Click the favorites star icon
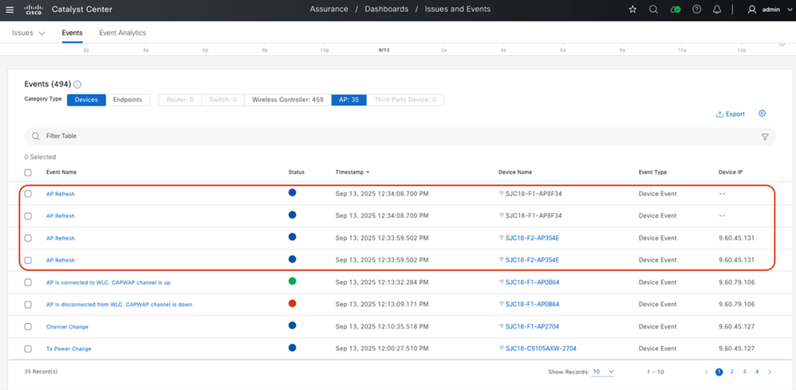The image size is (796, 390). pyautogui.click(x=632, y=10)
